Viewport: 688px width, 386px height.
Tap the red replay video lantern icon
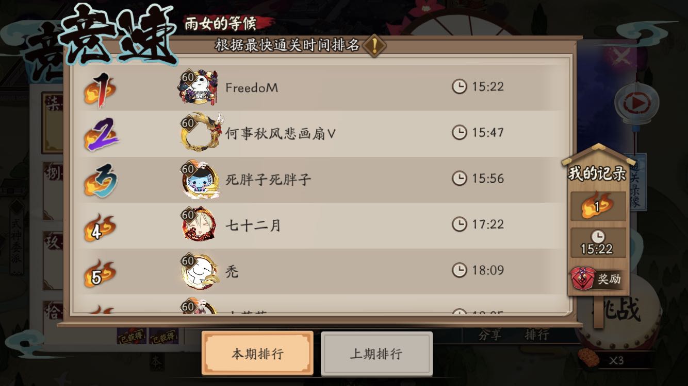[x=637, y=104]
